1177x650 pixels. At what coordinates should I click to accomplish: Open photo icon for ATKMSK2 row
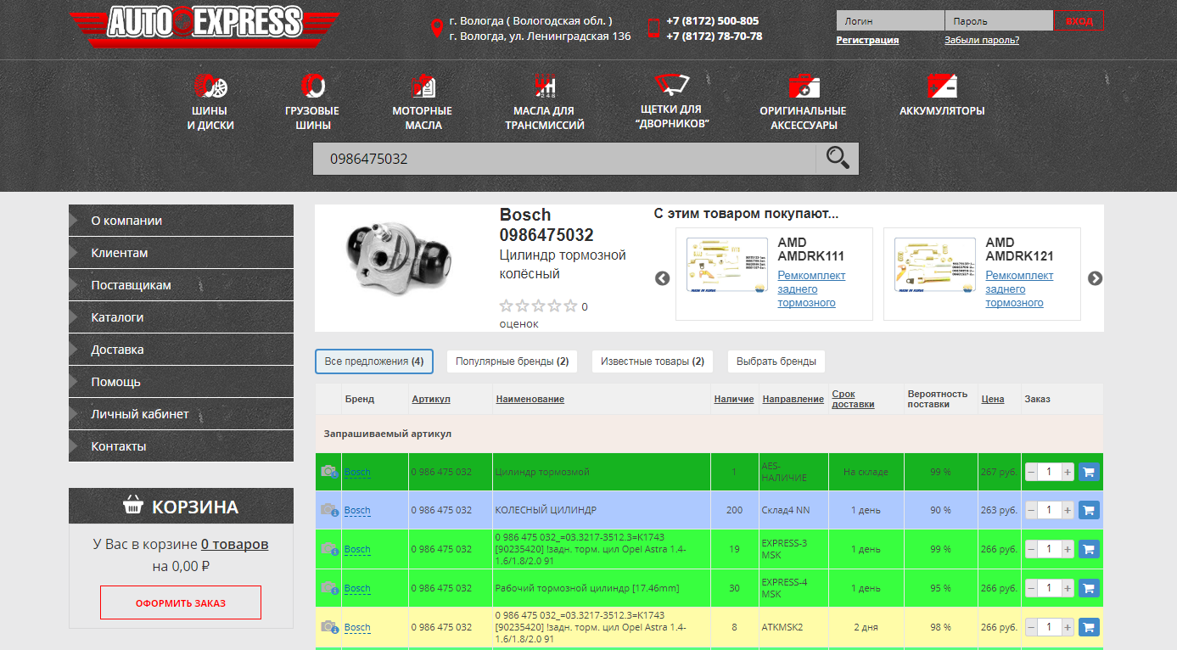click(329, 627)
